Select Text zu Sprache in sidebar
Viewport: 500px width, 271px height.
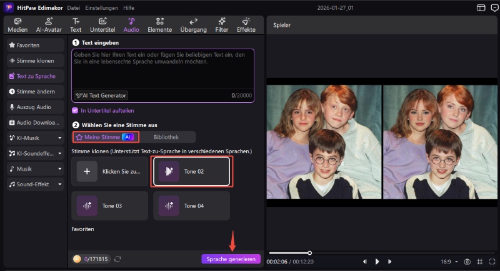point(36,76)
